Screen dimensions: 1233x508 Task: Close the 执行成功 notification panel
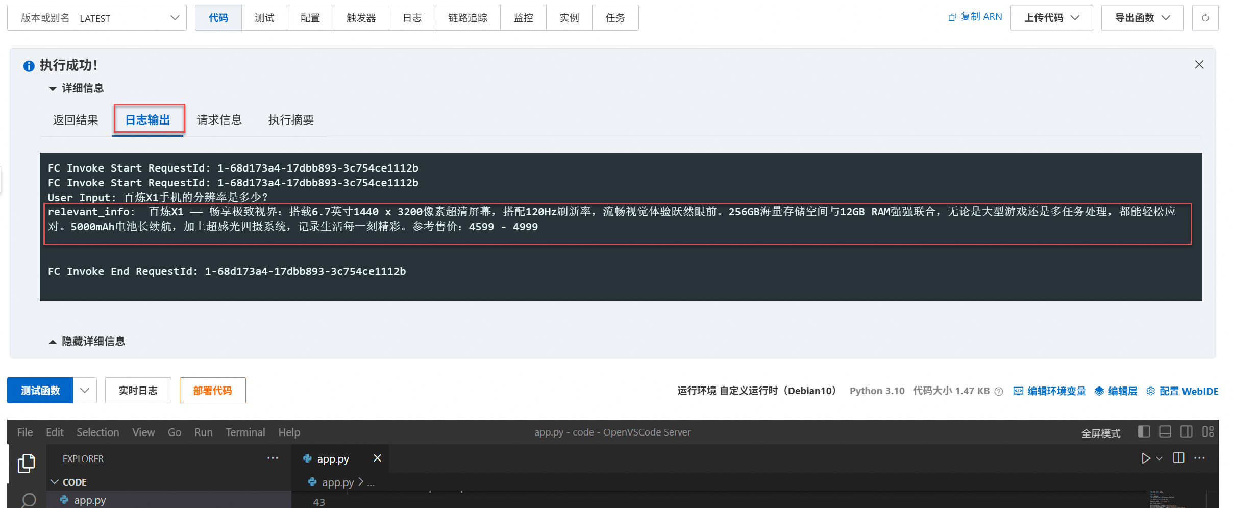point(1199,64)
